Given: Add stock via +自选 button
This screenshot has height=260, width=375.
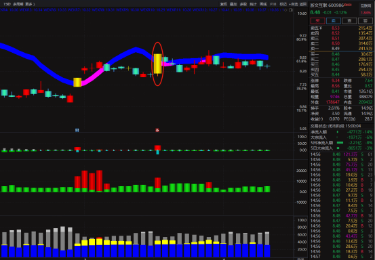Looking at the screenshot, I should (293, 4).
